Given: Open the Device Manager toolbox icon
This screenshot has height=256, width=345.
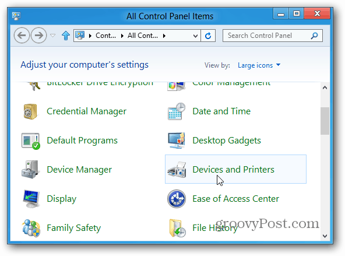Looking at the screenshot, I should (x=30, y=170).
